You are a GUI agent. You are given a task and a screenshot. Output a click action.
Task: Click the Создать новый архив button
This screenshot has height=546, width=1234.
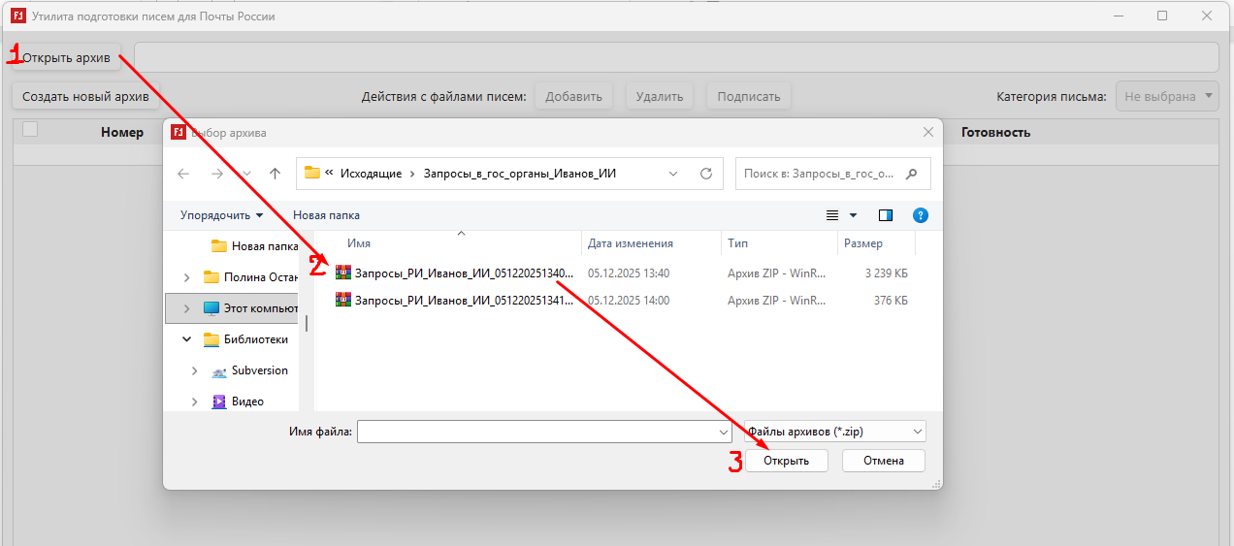click(x=85, y=96)
